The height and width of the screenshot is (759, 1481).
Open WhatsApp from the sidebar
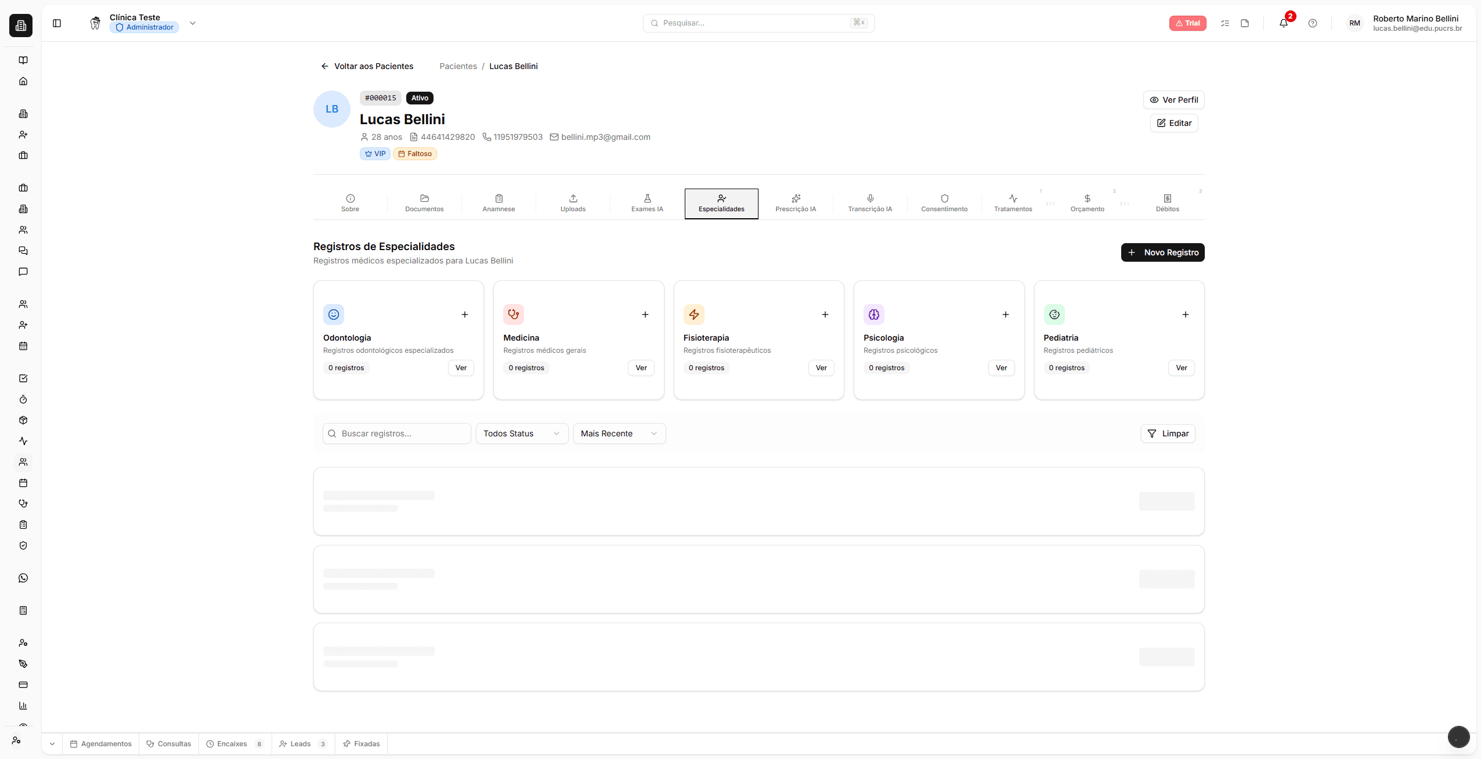(x=23, y=578)
